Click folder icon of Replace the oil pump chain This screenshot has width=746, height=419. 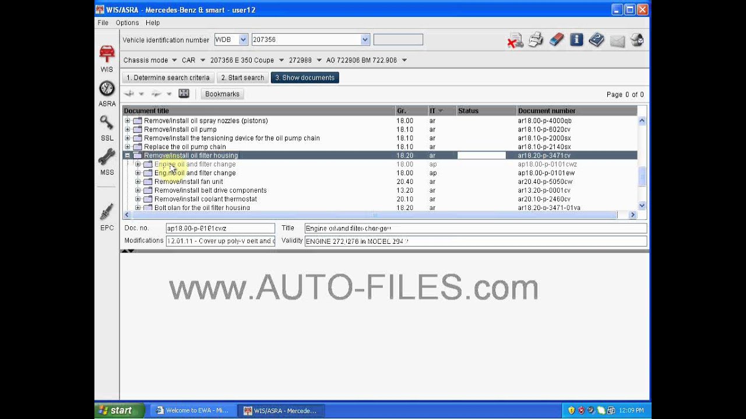tap(138, 147)
